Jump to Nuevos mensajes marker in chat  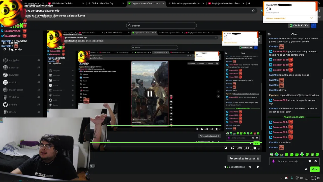[294, 117]
